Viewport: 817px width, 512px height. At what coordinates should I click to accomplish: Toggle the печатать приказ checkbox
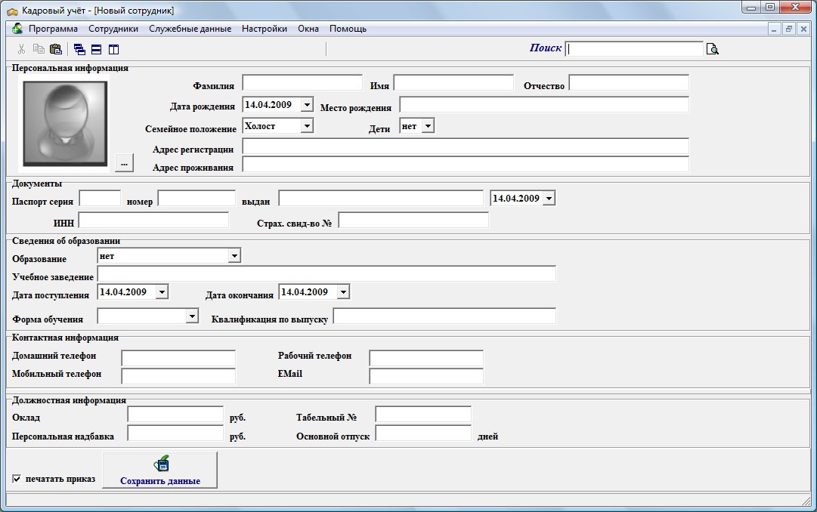17,479
